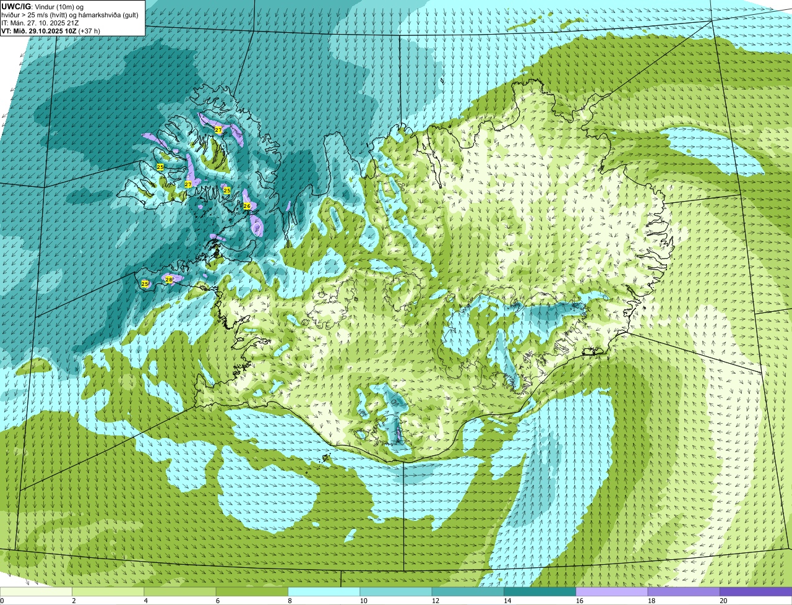The image size is (792, 605).
Task: Click the yellow gust label 28
Action: (169, 280)
